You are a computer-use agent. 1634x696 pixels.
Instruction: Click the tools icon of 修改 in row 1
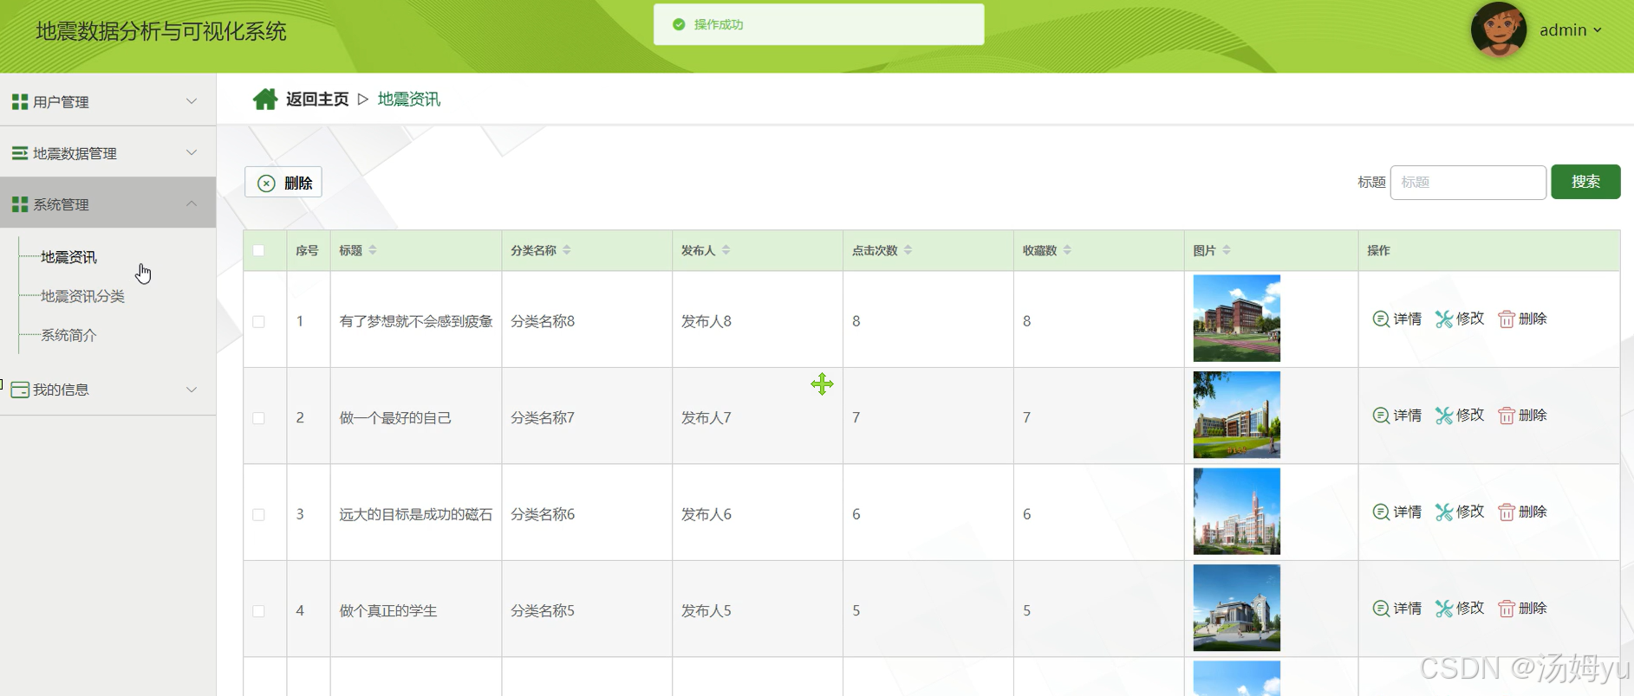click(1443, 319)
